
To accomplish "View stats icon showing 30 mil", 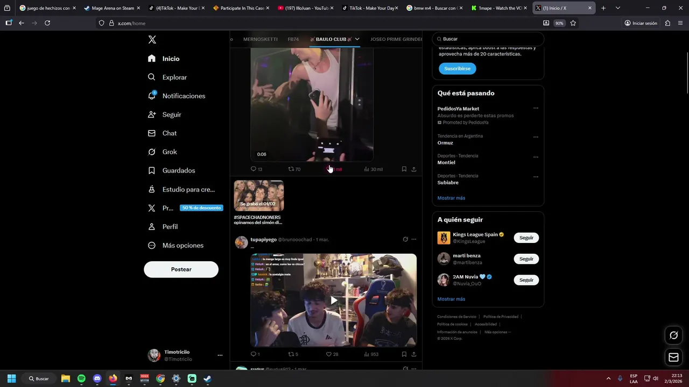I will pyautogui.click(x=367, y=169).
